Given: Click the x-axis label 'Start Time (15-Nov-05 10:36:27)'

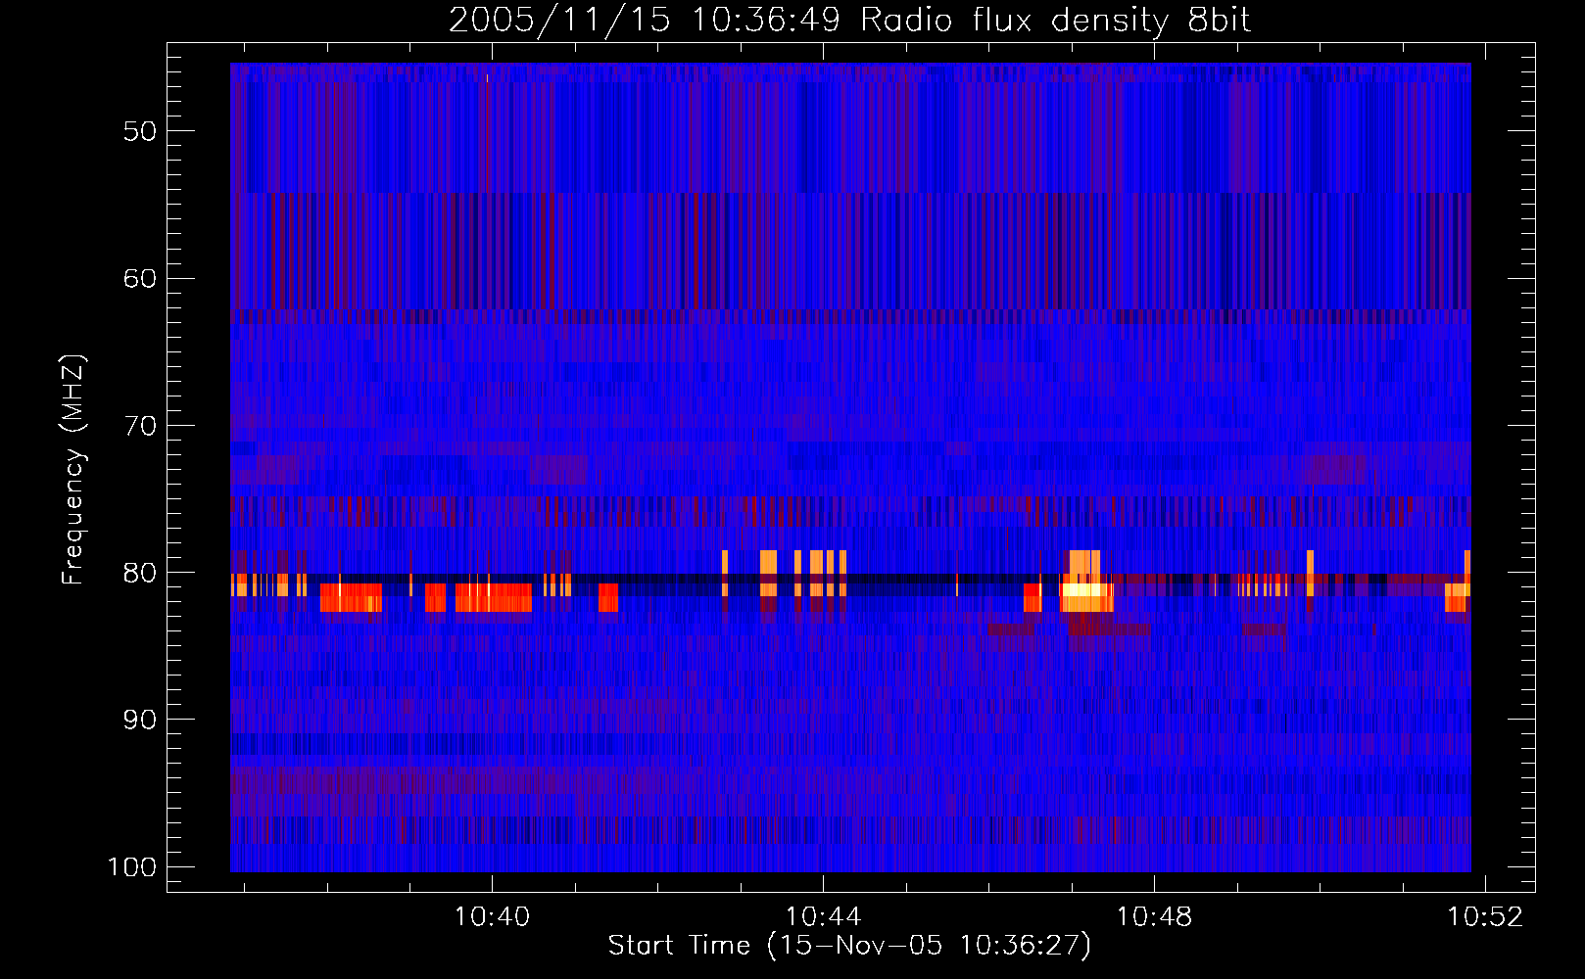Looking at the screenshot, I should coord(849,946).
